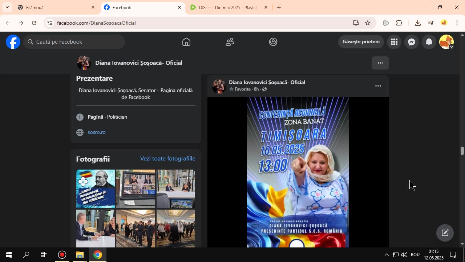Open the men in suits photo thumbnail
The width and height of the screenshot is (465, 262).
136,229
